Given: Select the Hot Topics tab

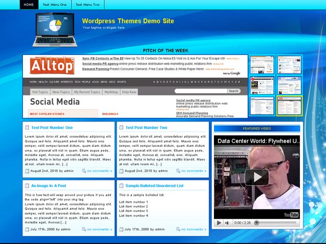Looking at the screenshot, I should (x=40, y=92).
